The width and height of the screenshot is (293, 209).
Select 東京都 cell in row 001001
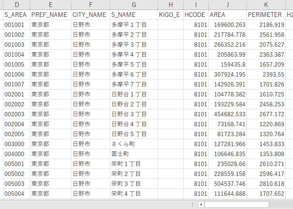coord(51,25)
